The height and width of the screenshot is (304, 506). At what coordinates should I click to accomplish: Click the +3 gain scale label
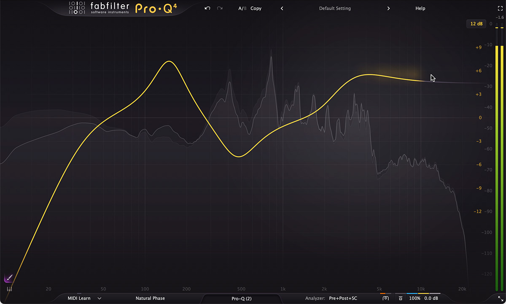coord(478,94)
